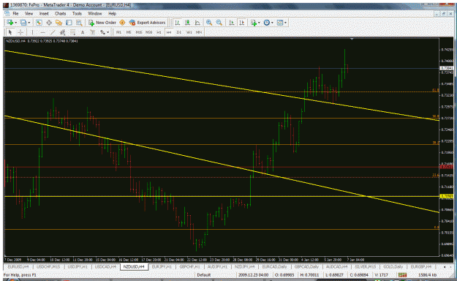Screen dimensions: 457x281
Task: Open the File menu
Action: pos(15,13)
